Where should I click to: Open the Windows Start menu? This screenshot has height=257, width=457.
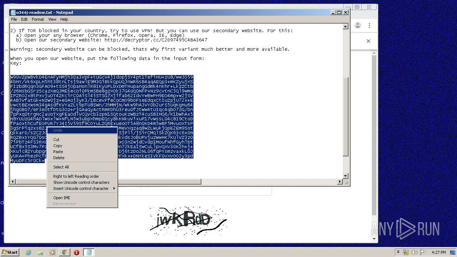point(10,252)
